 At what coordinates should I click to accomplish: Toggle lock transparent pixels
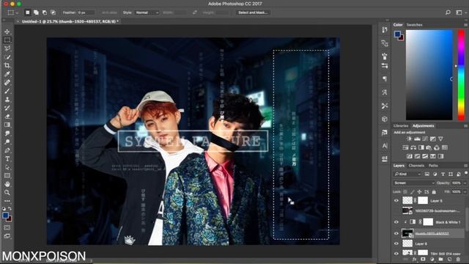405,192
